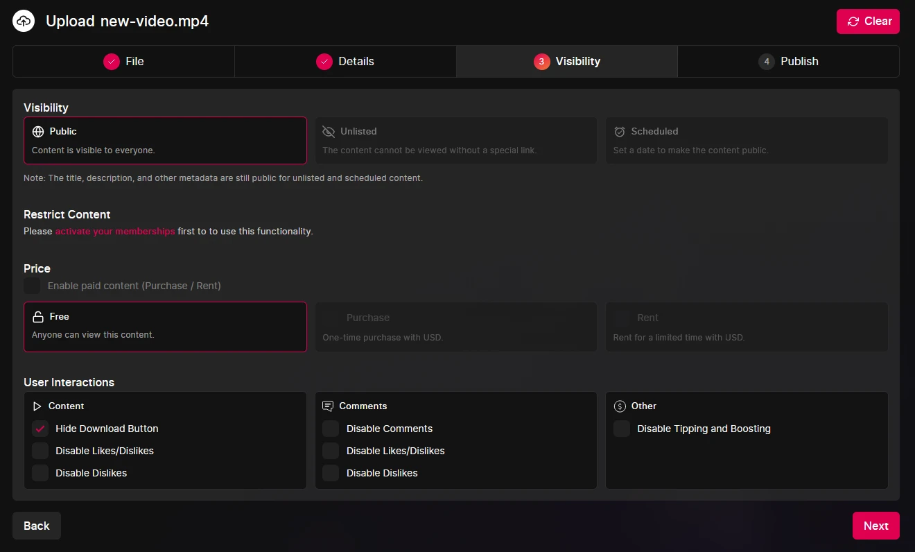Switch to the Details step tab

[x=345, y=62]
